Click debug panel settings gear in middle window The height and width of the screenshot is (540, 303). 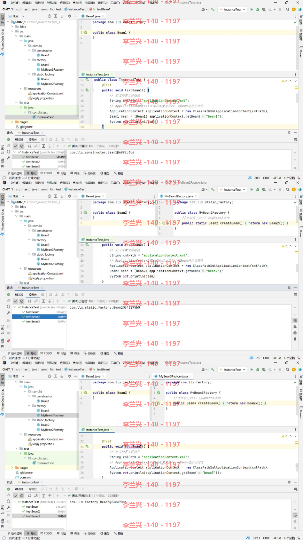tap(289, 288)
